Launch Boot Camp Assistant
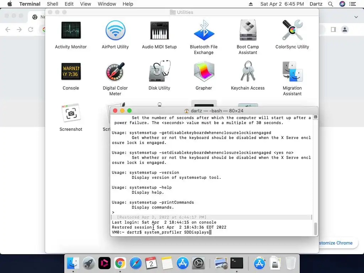The image size is (364, 273). (x=248, y=30)
